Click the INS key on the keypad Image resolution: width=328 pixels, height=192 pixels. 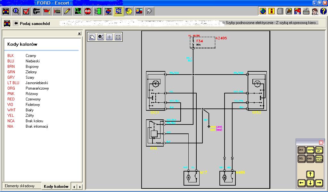pos(301,150)
